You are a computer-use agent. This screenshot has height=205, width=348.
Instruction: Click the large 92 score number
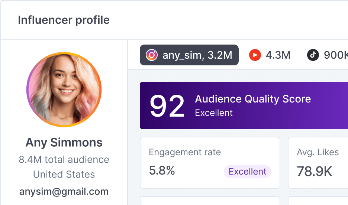[x=167, y=107]
